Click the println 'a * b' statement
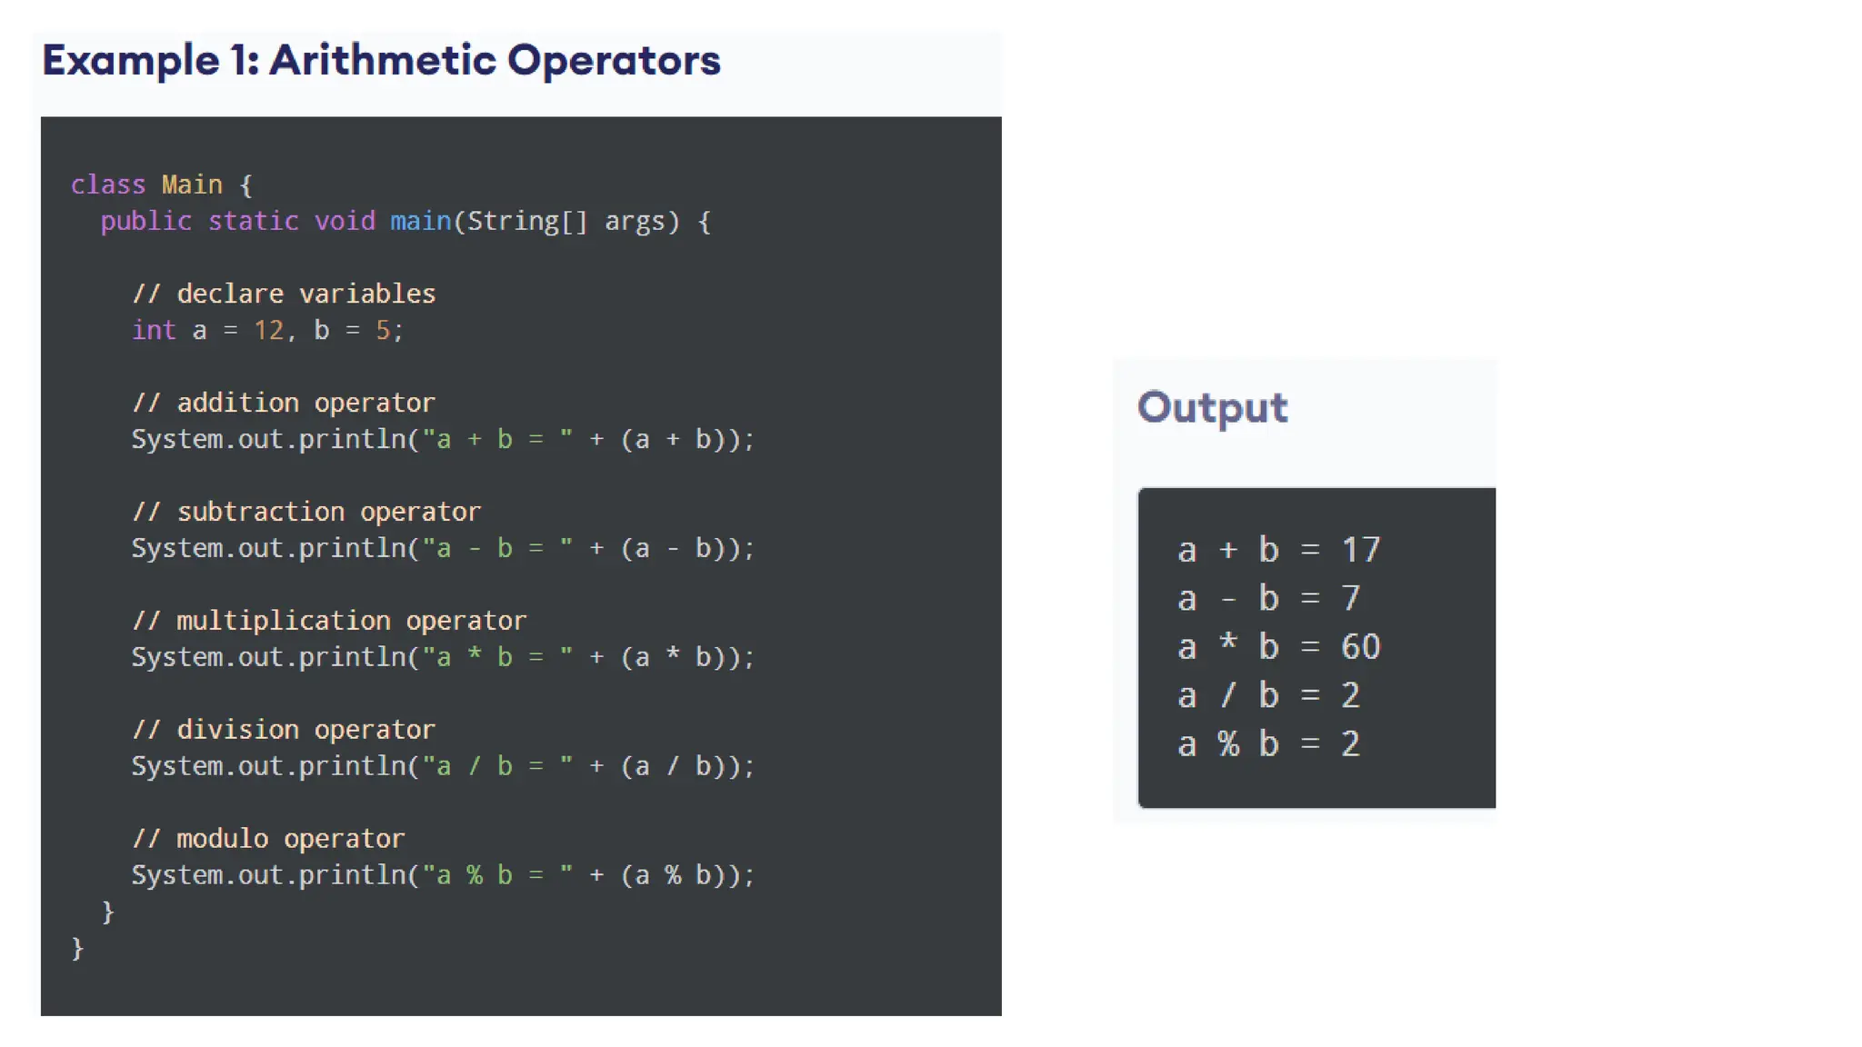Screen dimensions: 1862x1047 click(443, 657)
